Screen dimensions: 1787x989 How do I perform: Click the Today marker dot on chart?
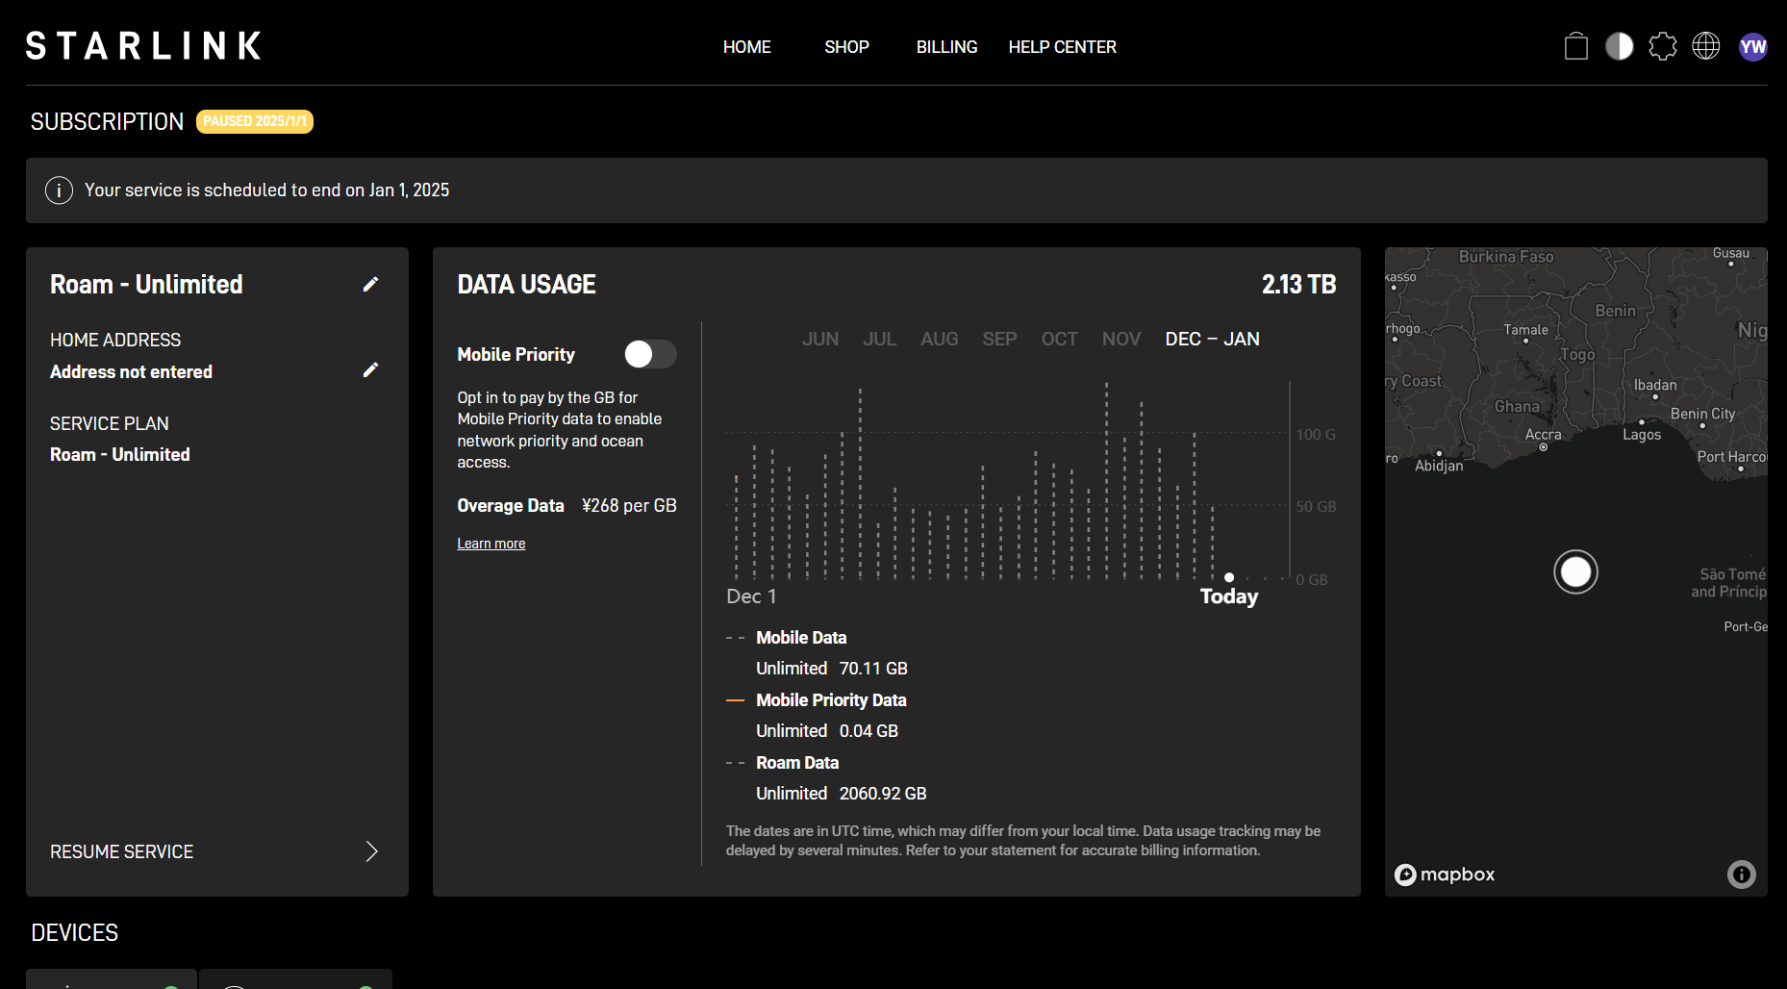[x=1229, y=577]
